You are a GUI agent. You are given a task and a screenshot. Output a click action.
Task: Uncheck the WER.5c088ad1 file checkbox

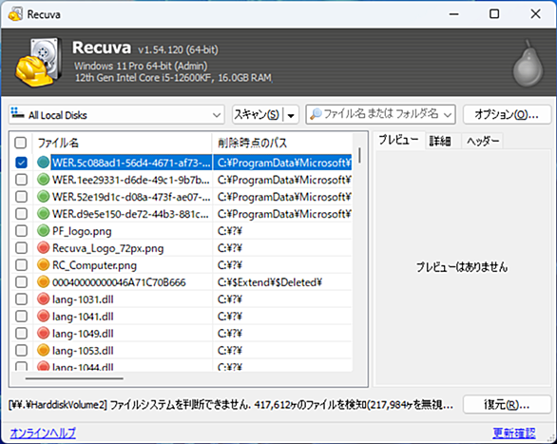point(21,163)
